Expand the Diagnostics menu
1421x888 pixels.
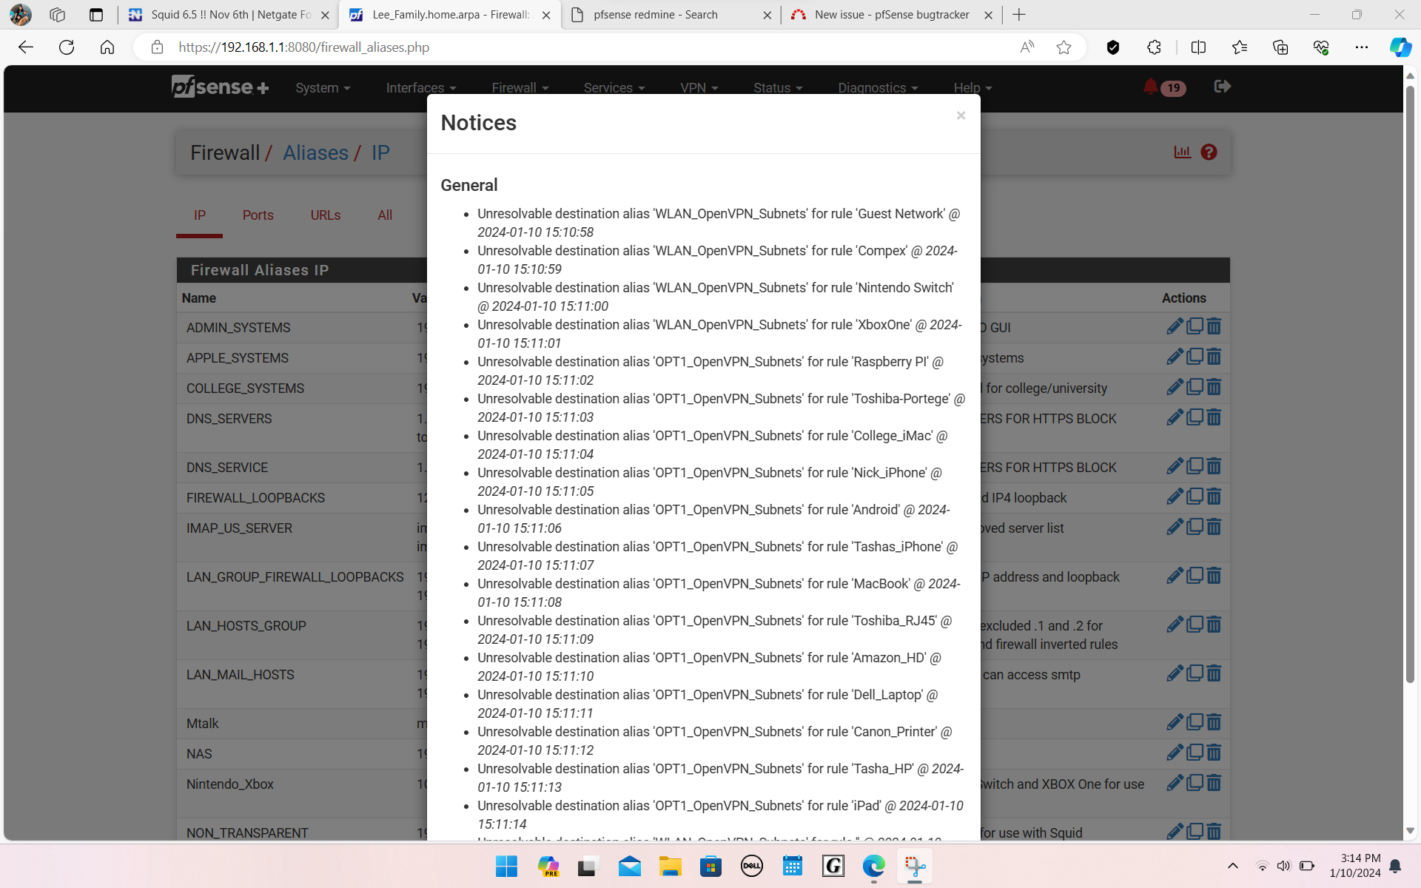[x=877, y=87]
